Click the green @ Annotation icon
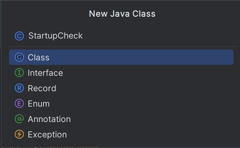This screenshot has width=240, height=148. (19, 119)
